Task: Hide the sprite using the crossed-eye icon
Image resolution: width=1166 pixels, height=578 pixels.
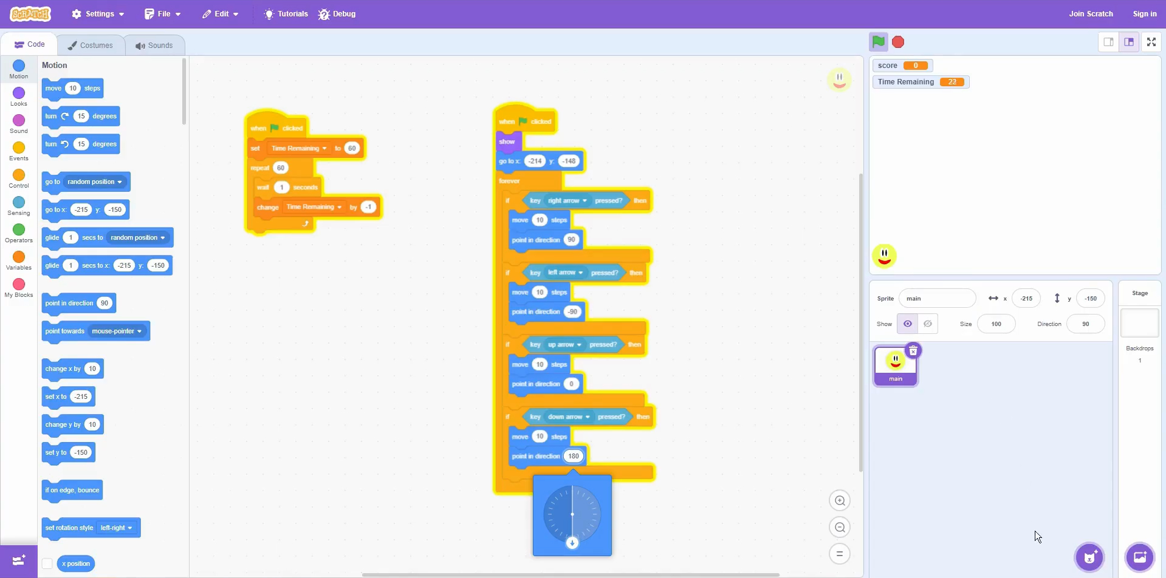Action: coord(928,324)
